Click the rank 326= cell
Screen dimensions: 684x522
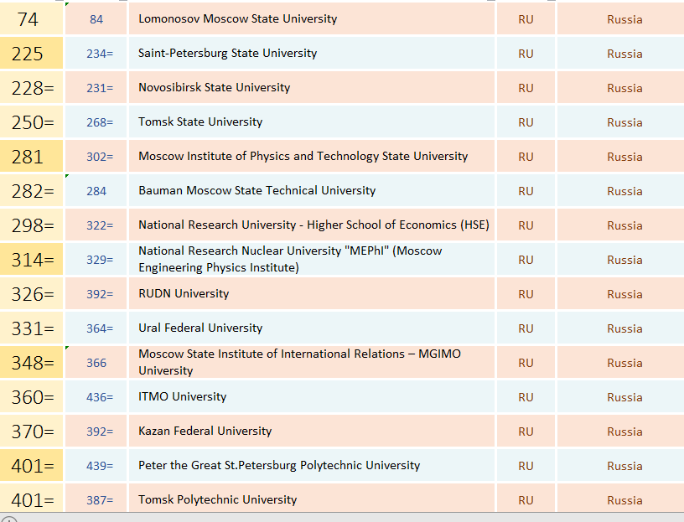[x=31, y=294]
